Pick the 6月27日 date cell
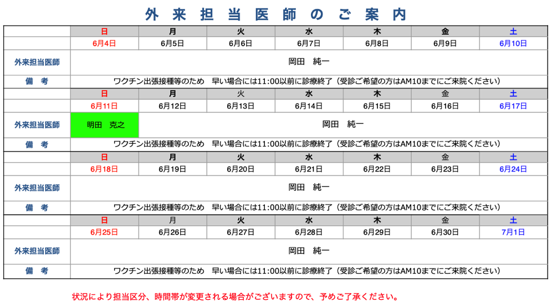Image resolution: width=552 pixels, height=306 pixels. pyautogui.click(x=241, y=232)
